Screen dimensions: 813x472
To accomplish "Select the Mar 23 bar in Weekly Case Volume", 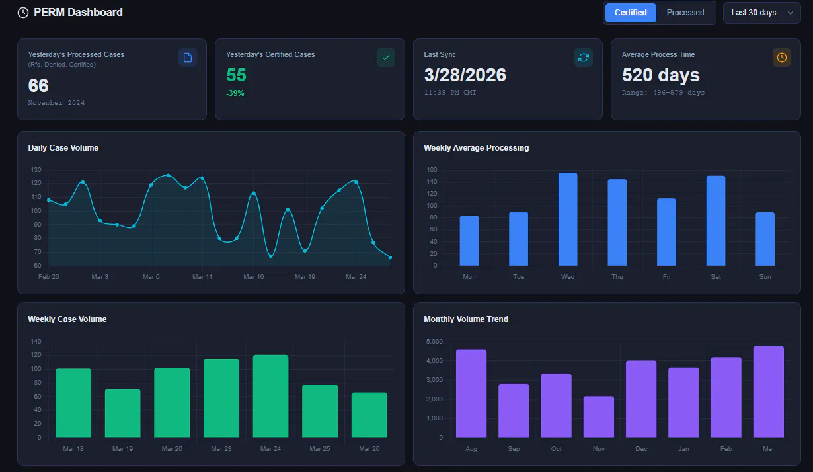I will (221, 399).
